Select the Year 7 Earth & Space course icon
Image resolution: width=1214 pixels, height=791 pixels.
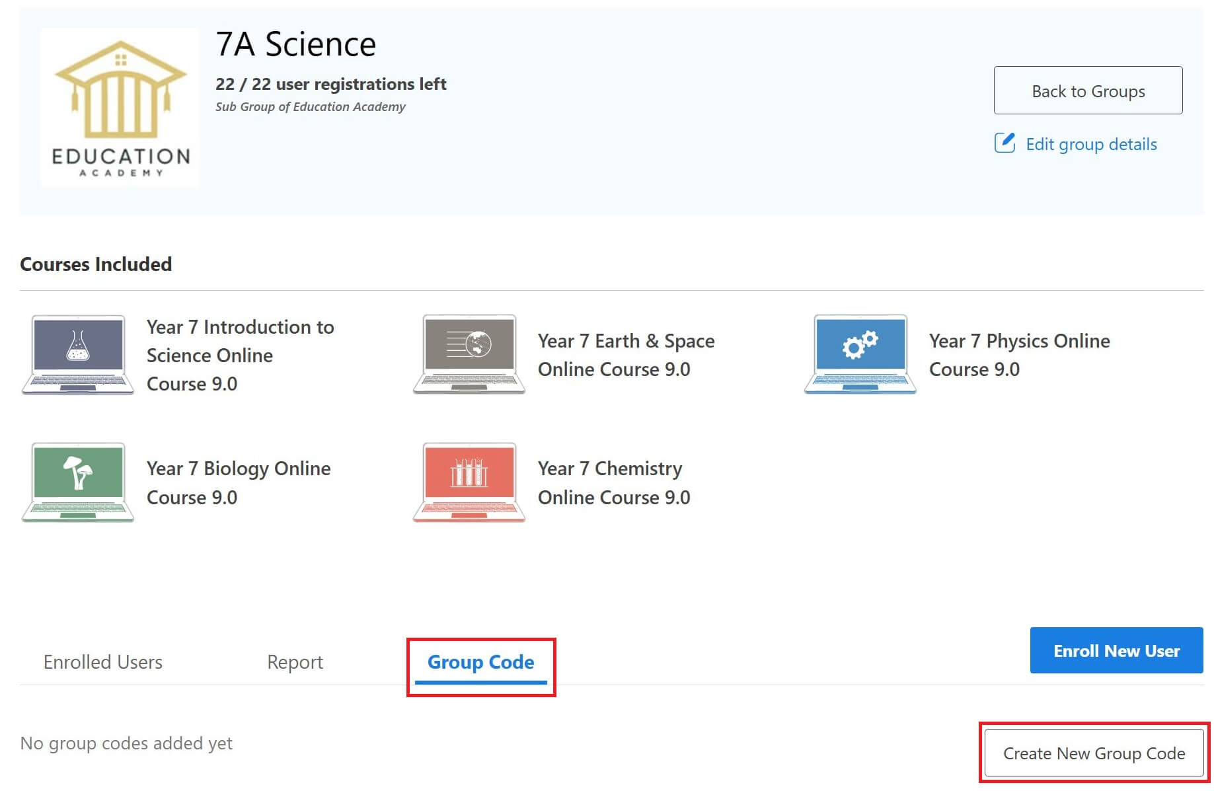tap(468, 354)
